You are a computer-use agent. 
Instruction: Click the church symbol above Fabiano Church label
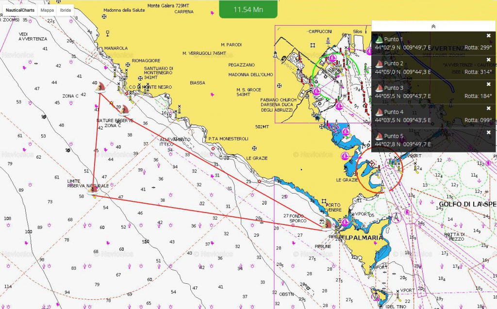pyautogui.click(x=279, y=85)
